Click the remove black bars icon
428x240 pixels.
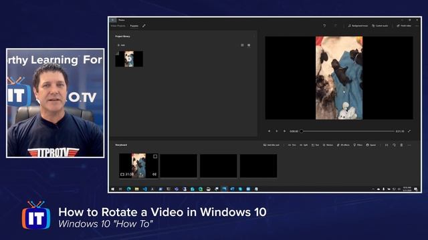click(x=387, y=145)
